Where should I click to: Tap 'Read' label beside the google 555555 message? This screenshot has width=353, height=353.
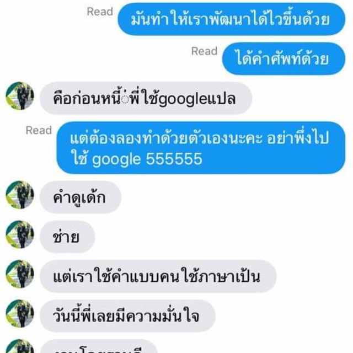coord(39,131)
